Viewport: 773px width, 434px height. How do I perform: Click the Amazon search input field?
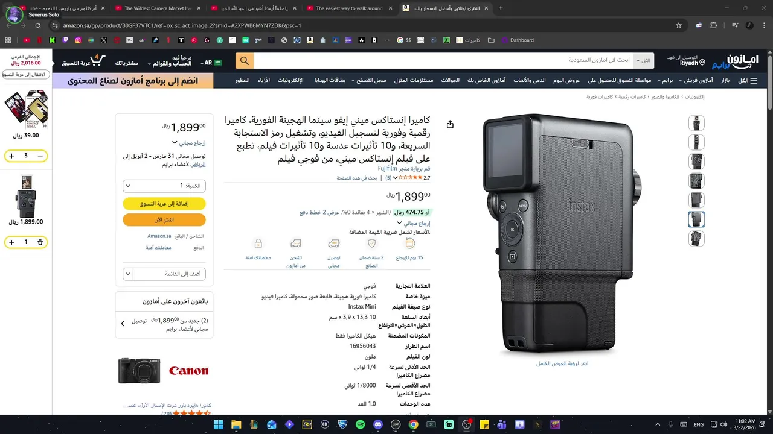(443, 61)
